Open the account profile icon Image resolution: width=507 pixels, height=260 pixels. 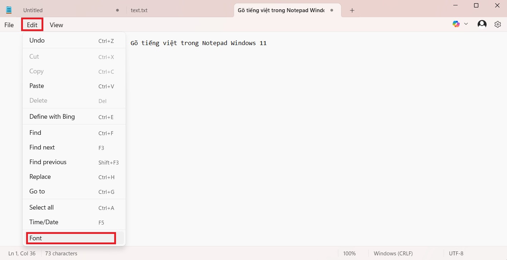[x=482, y=24]
